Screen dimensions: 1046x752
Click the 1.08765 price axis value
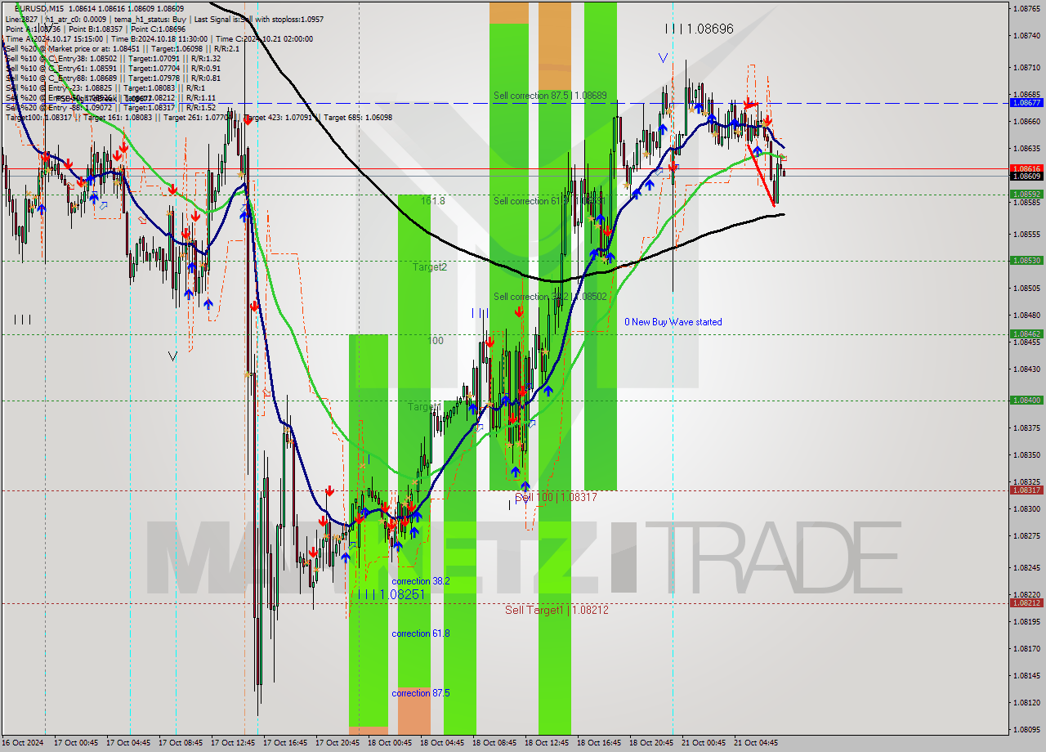1026,8
